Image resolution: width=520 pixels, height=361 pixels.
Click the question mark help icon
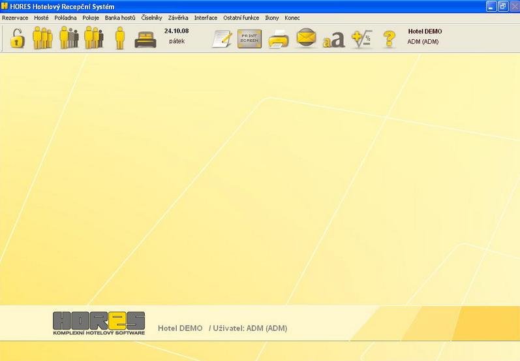point(389,39)
